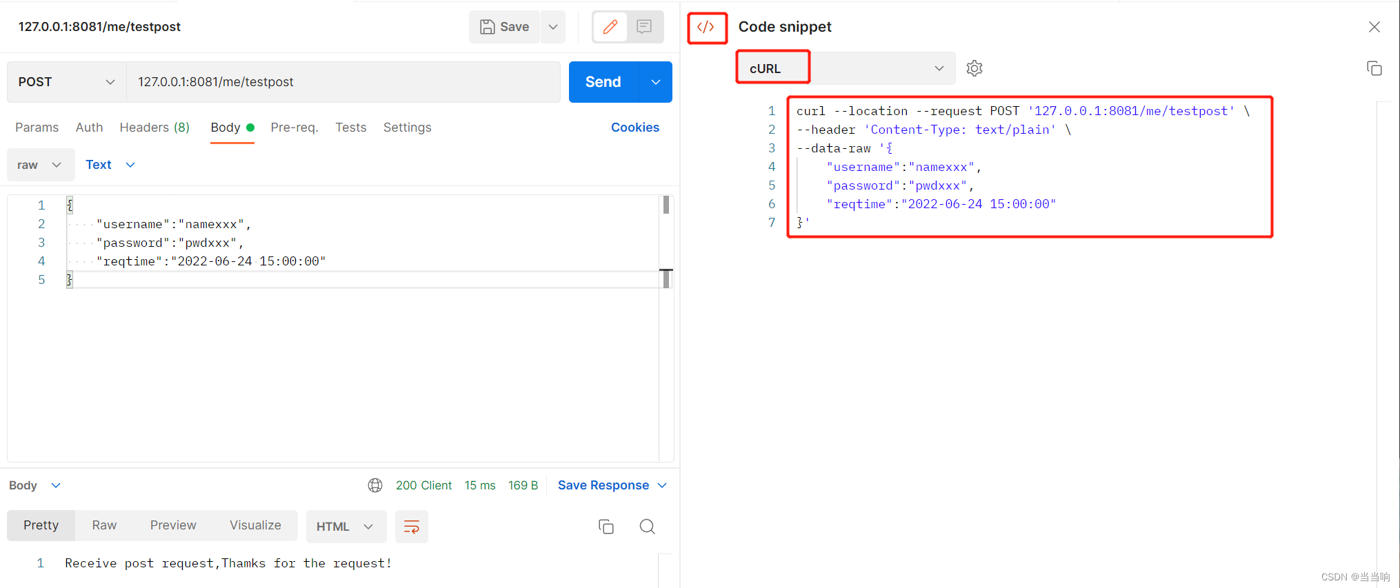1400x588 pixels.
Task: Switch to the Params tab
Action: [x=37, y=128]
